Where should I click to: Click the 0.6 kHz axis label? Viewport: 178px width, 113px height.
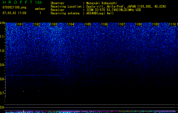(x=3, y=107)
